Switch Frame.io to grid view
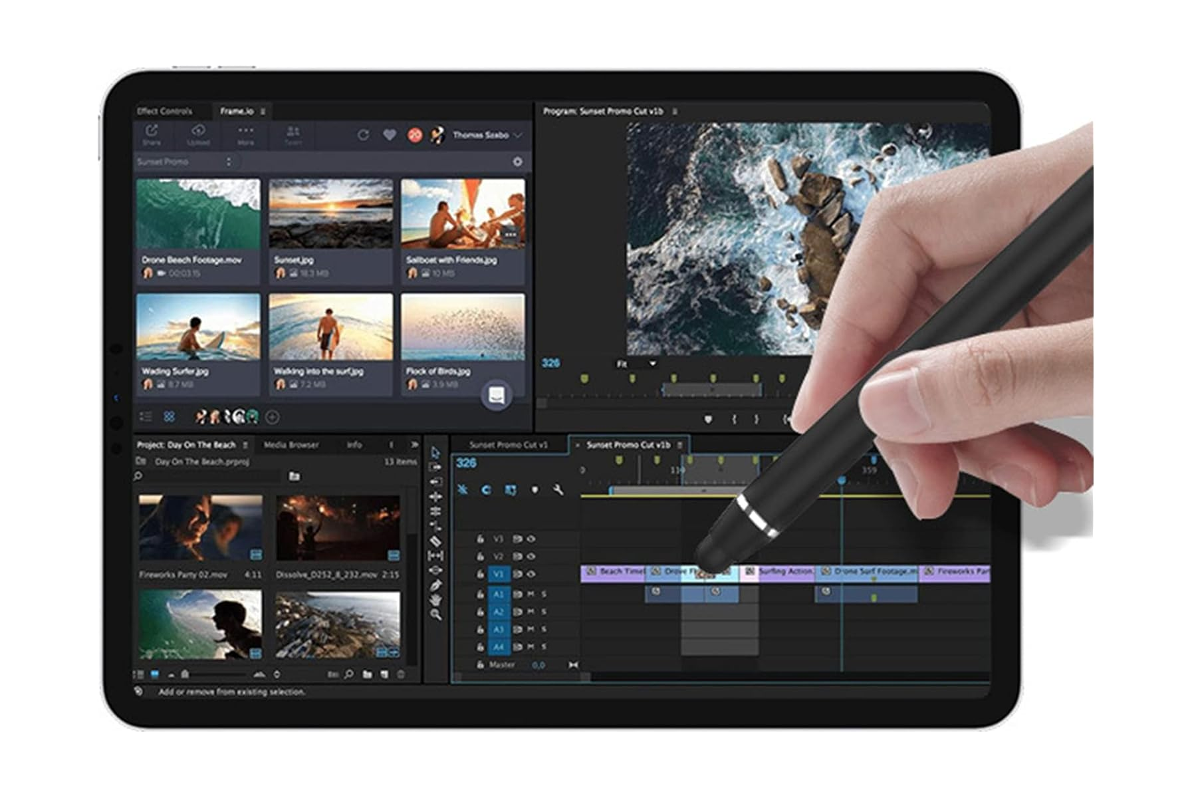 pyautogui.click(x=169, y=416)
